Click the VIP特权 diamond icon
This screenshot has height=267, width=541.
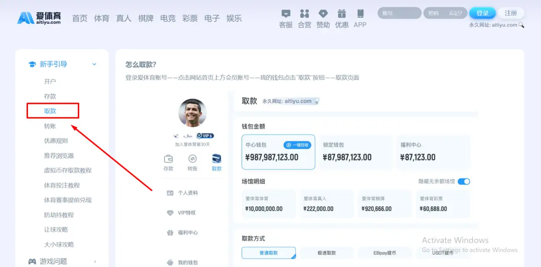[x=170, y=213]
